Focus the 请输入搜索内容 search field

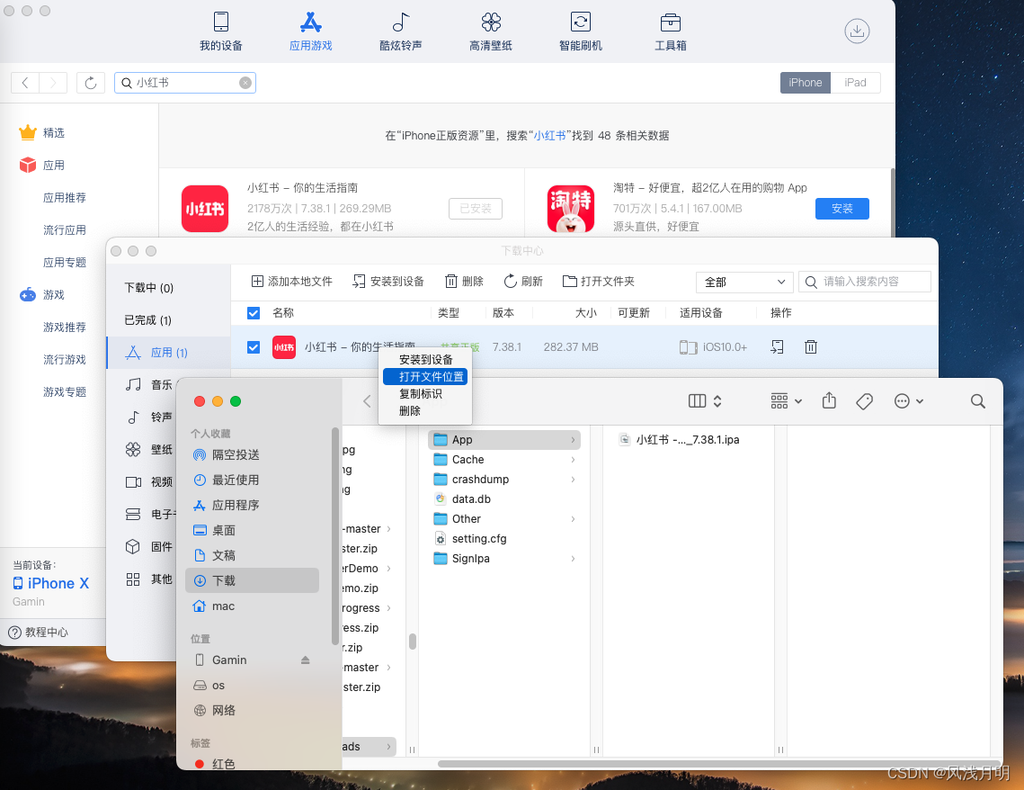pyautogui.click(x=865, y=282)
